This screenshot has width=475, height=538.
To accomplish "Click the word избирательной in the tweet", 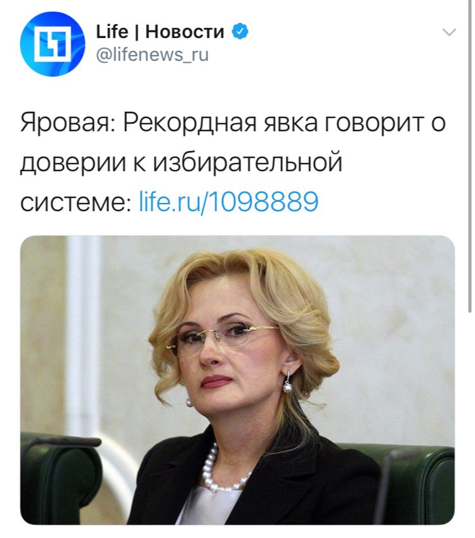I will [247, 162].
